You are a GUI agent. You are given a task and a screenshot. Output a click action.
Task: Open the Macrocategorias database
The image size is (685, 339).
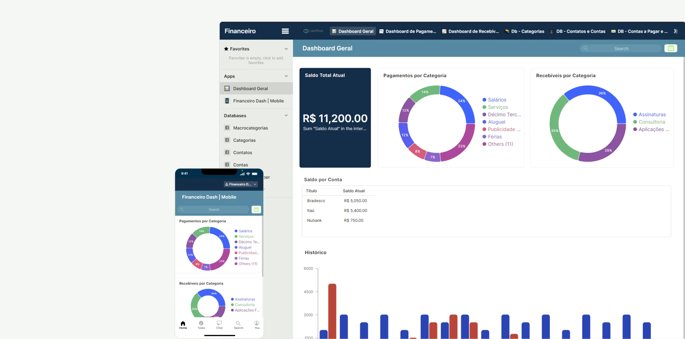pyautogui.click(x=256, y=128)
